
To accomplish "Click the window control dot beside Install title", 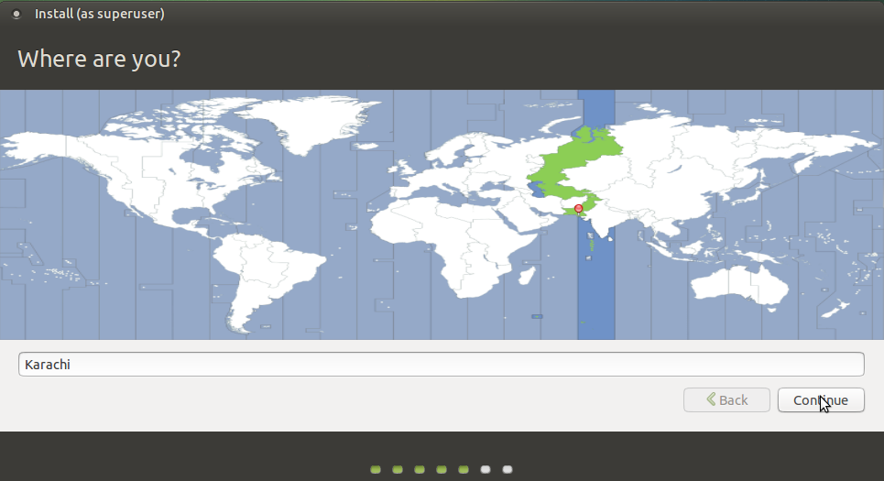I will click(16, 14).
